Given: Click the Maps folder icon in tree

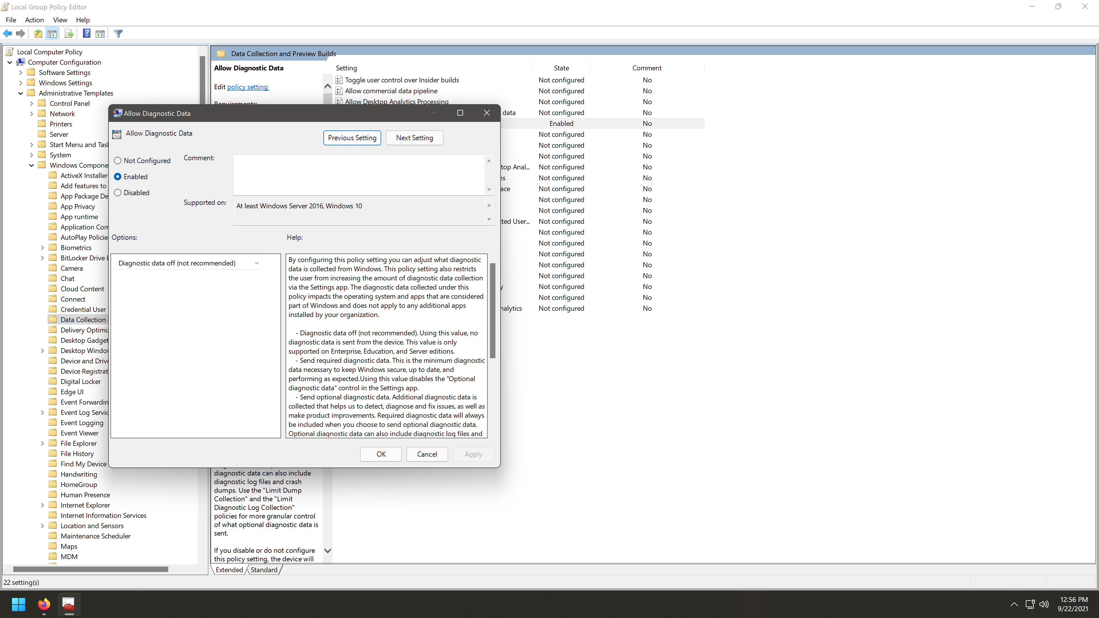Looking at the screenshot, I should (x=53, y=546).
